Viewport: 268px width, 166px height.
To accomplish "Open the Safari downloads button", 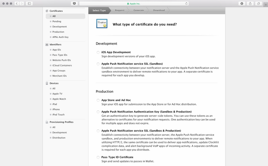I will 242,3.
